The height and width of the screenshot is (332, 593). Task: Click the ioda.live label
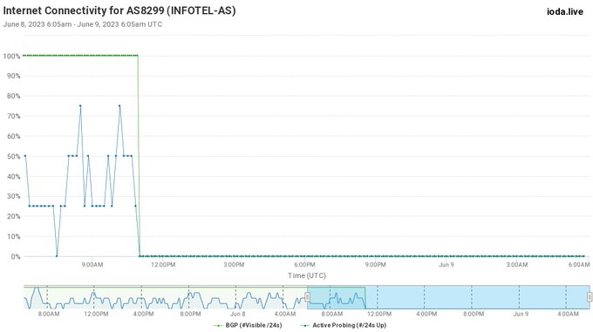coord(565,11)
